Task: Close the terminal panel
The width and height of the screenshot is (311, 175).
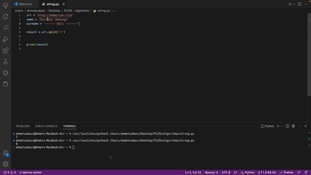Action: pyautogui.click(x=306, y=126)
